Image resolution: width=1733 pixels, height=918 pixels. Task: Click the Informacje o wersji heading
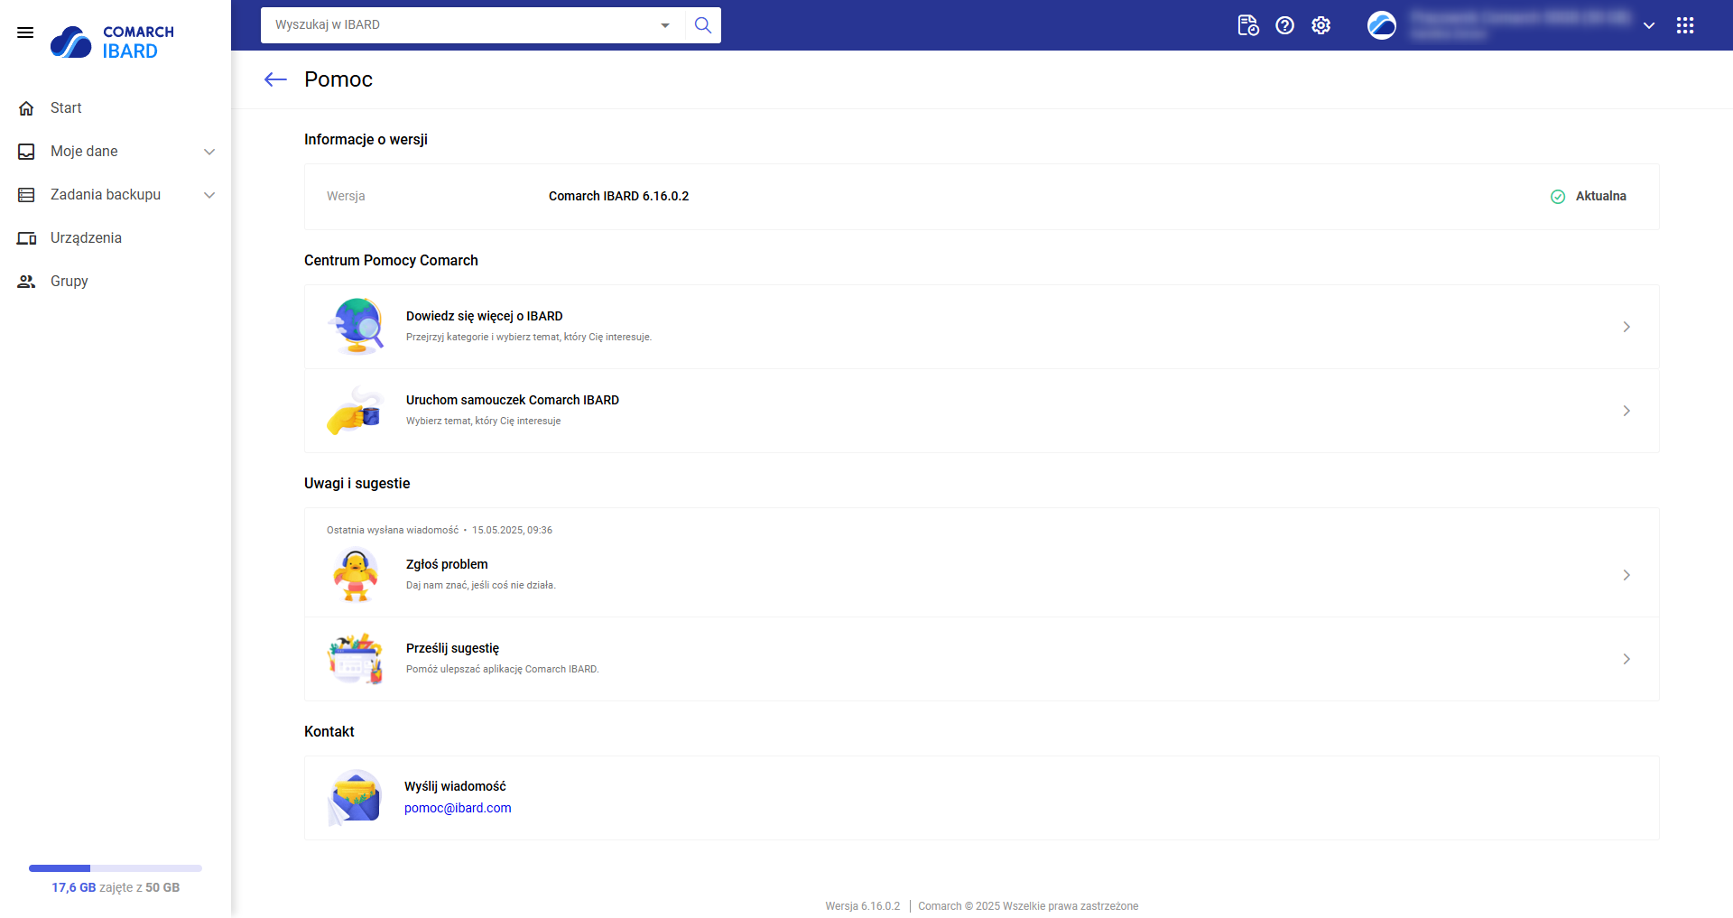click(x=366, y=139)
